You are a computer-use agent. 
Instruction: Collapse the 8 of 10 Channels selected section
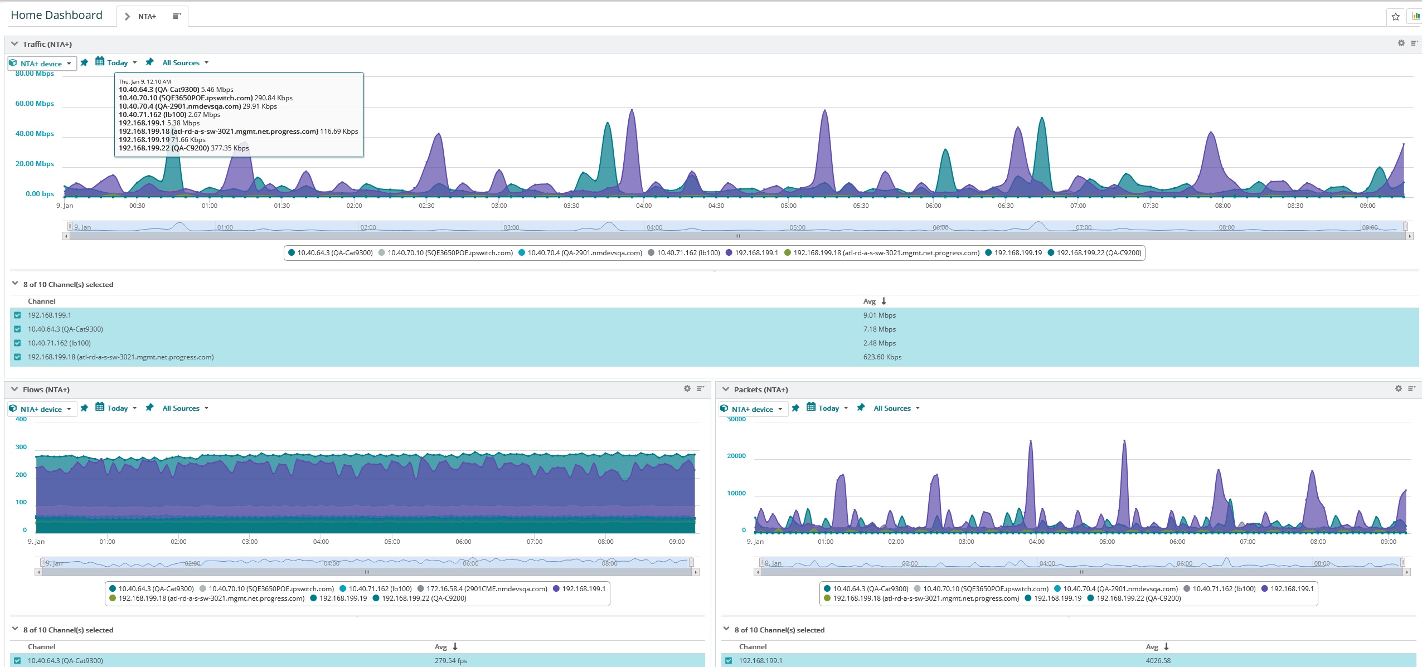[14, 283]
